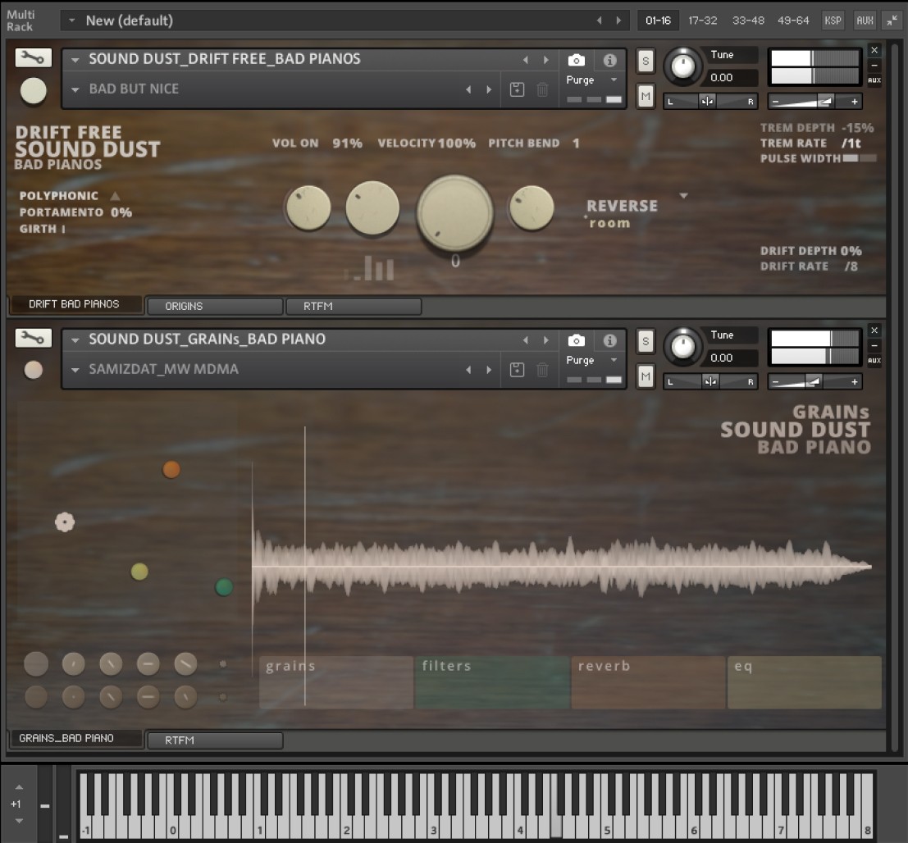Screen dimensions: 908x843
Task: Click snapshot camera icon on Drift Free instrument
Action: [x=576, y=60]
